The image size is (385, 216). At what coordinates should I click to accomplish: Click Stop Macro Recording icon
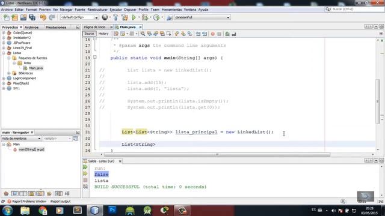[x=219, y=34]
